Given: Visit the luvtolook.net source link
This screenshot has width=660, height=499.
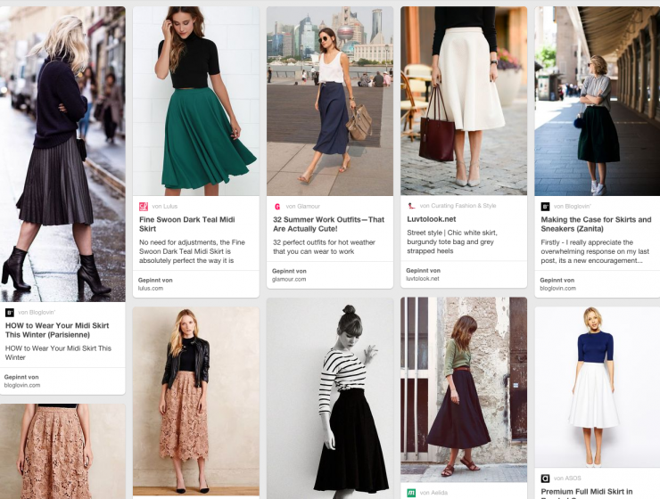Looking at the screenshot, I should [422, 279].
